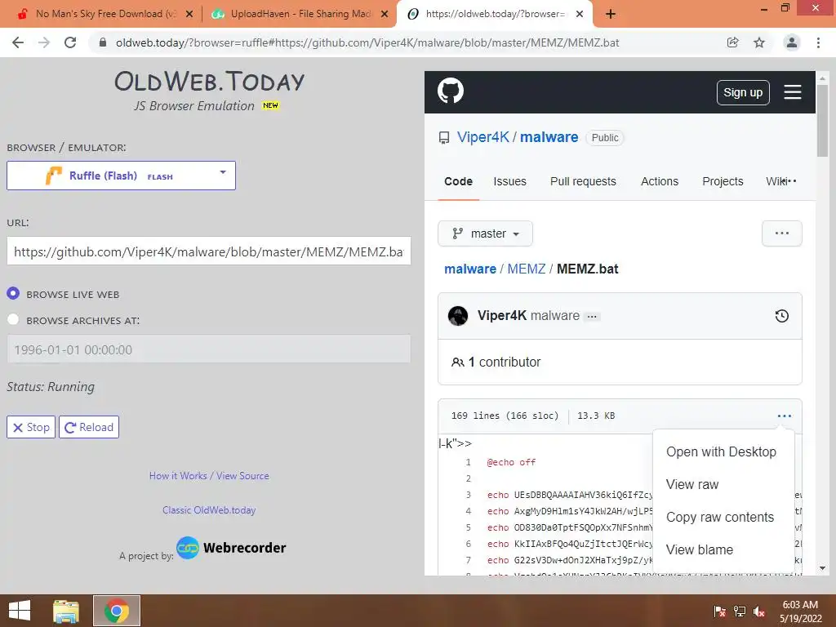This screenshot has height=627, width=836.
Task: Click the Webrecorder logo
Action: click(231, 548)
